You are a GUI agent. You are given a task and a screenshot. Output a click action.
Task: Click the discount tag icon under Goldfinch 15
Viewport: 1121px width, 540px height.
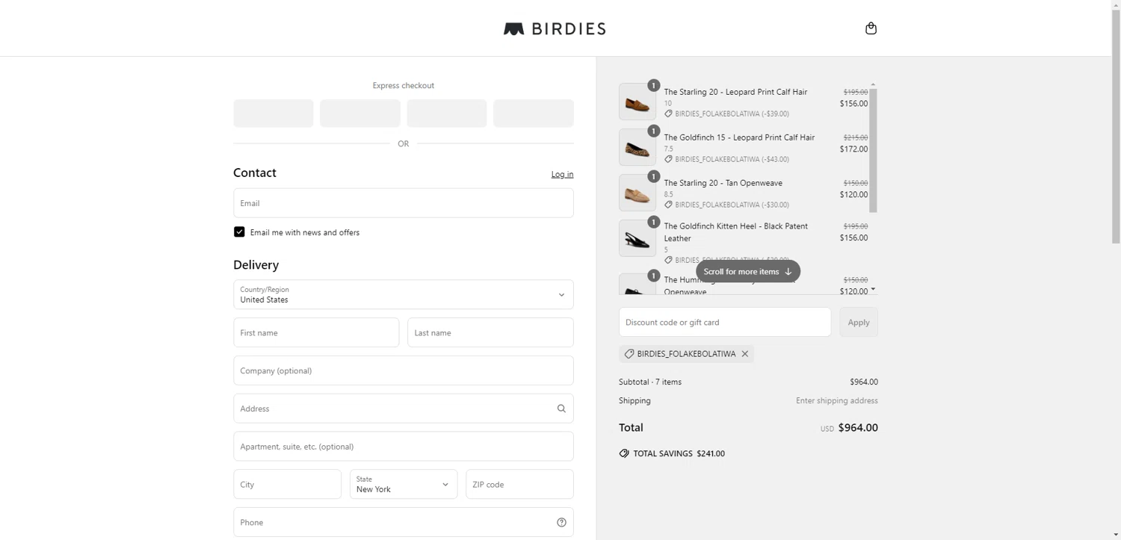click(668, 159)
